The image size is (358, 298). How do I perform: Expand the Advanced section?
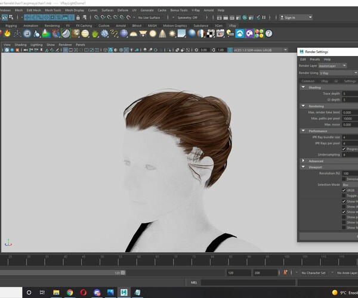[x=303, y=161]
